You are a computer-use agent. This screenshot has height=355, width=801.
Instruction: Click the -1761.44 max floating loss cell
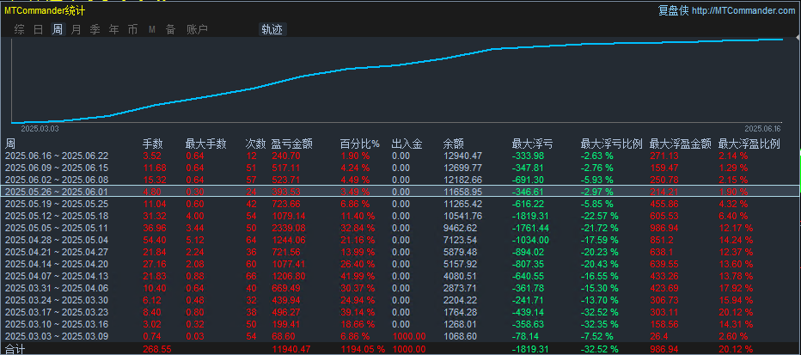pos(531,228)
